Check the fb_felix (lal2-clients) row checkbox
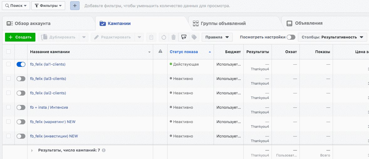 point(8,93)
